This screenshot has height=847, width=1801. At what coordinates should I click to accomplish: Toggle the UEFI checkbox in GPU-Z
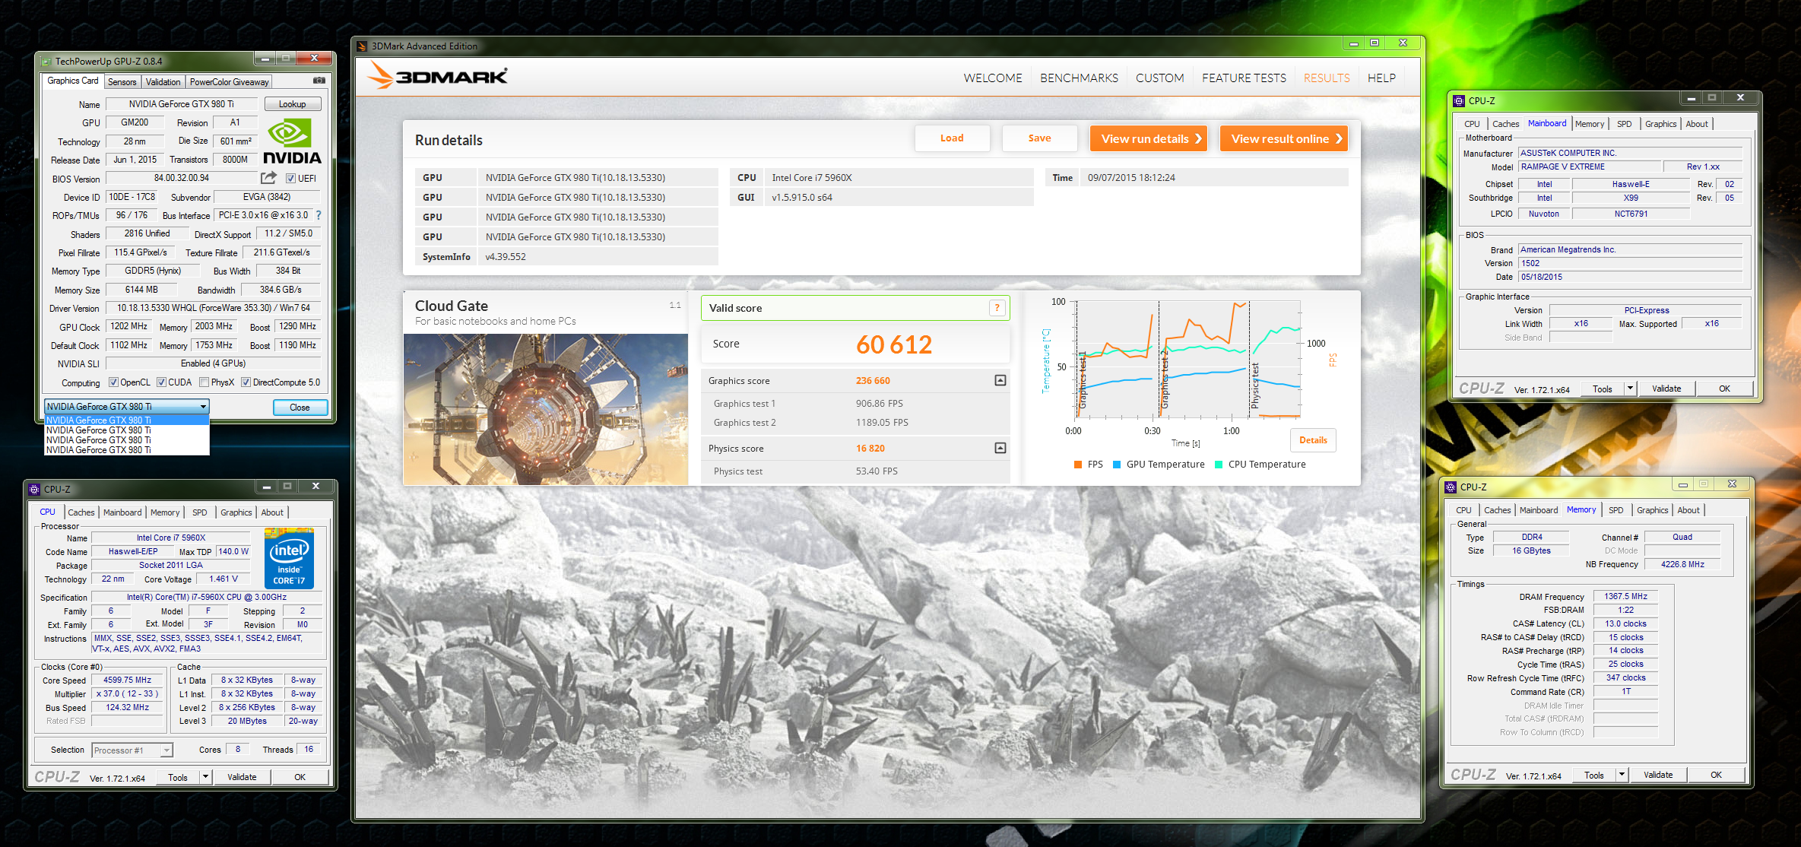point(290,179)
